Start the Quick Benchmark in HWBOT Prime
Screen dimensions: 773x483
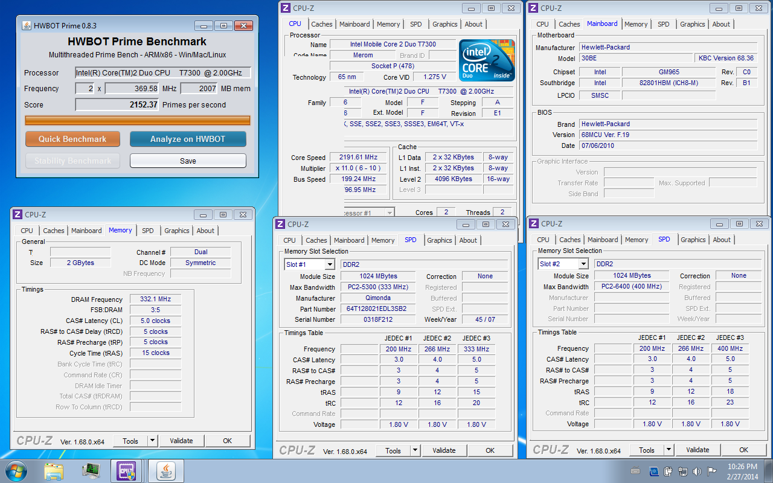72,139
